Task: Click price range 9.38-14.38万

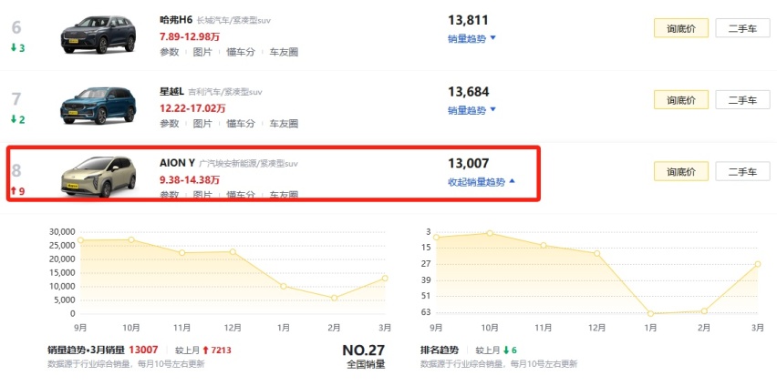Action: [190, 179]
